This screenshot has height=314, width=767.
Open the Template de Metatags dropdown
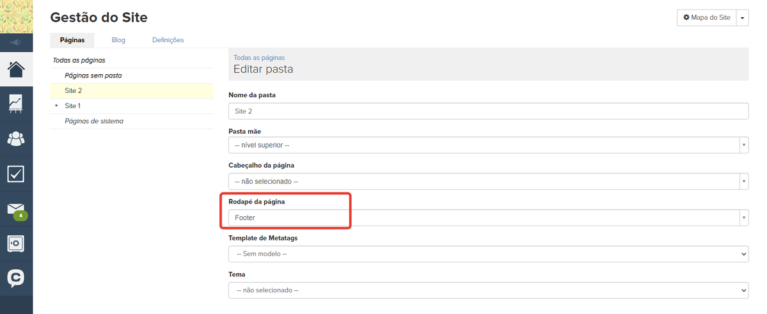(488, 254)
